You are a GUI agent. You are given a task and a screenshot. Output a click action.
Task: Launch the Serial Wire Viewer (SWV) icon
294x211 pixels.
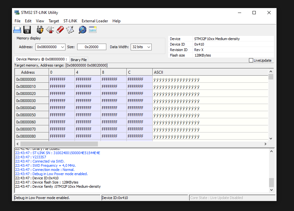click(92, 29)
